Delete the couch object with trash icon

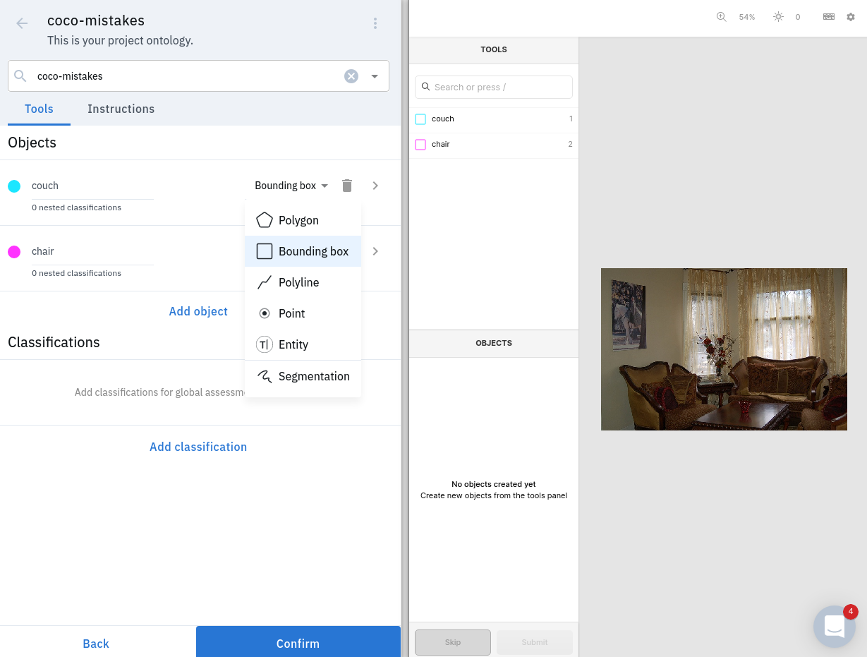tap(347, 186)
